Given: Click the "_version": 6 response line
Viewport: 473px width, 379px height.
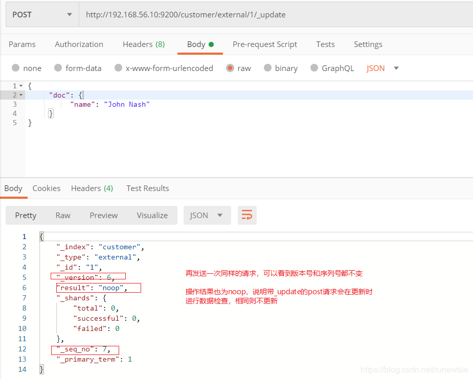Looking at the screenshot, I should click(x=85, y=277).
